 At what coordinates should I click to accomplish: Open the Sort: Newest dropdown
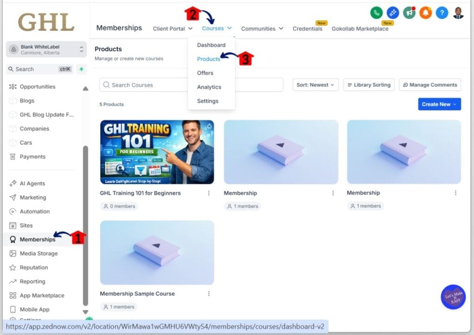(x=315, y=85)
